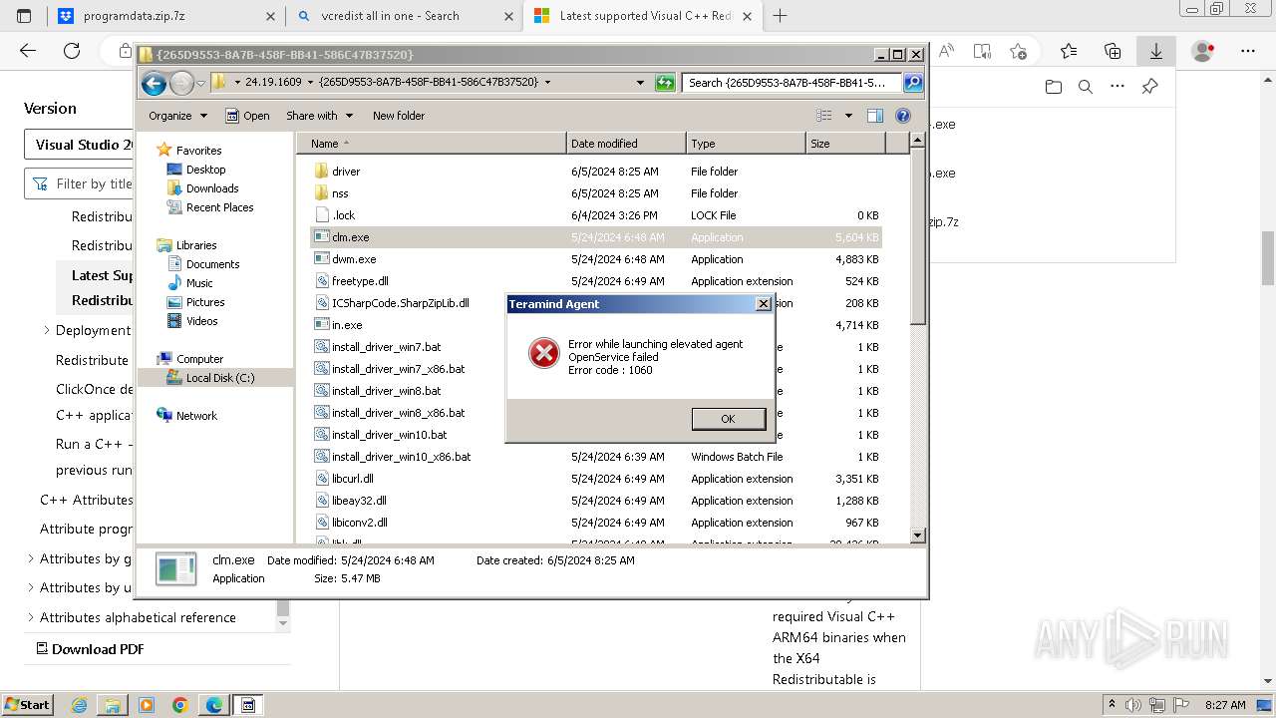1276x718 pixels.
Task: Open Favorites in navigation pane
Action: pos(198,151)
